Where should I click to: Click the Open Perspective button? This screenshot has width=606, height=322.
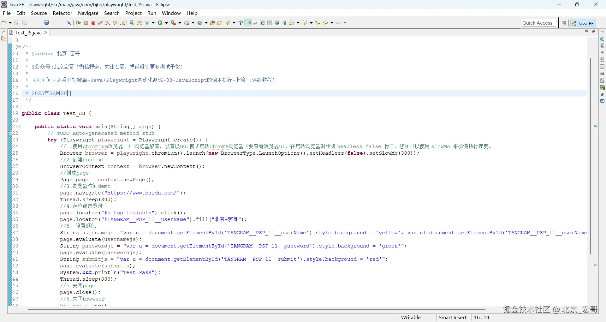564,23
